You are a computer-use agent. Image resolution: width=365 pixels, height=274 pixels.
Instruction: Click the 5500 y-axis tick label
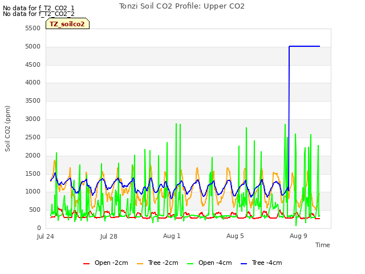pos(33,28)
